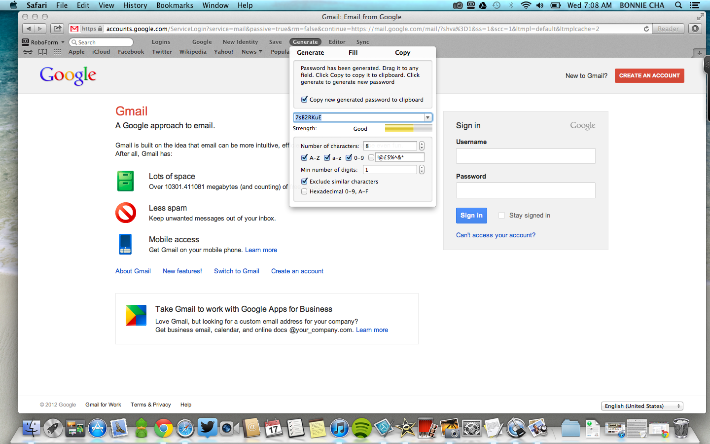Screen dimensions: 710x444
Task: Click the blue Sign in button
Action: 471,216
